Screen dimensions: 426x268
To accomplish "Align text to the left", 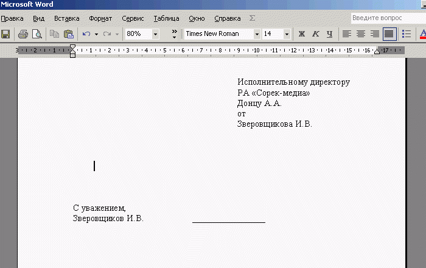I will (347, 34).
